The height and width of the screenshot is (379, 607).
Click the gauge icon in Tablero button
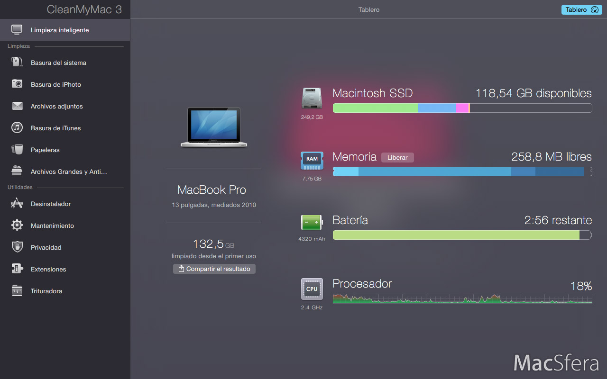click(x=595, y=9)
